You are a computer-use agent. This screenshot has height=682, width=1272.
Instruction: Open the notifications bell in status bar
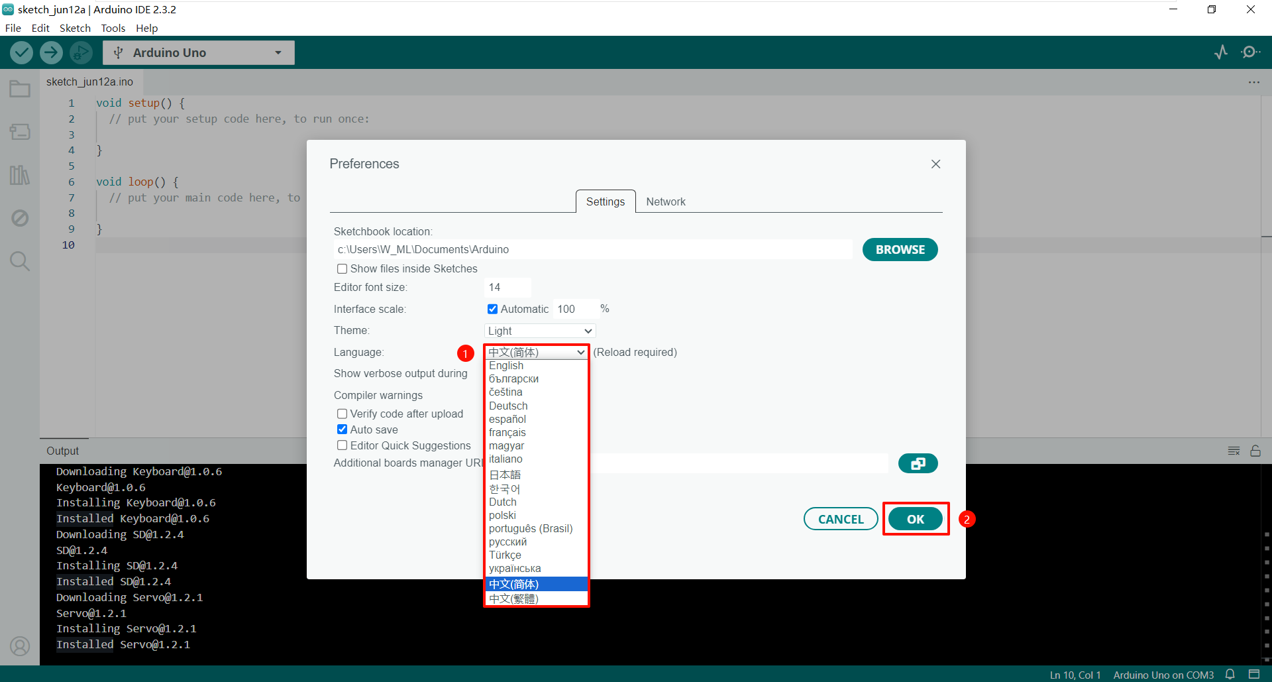pyautogui.click(x=1230, y=674)
